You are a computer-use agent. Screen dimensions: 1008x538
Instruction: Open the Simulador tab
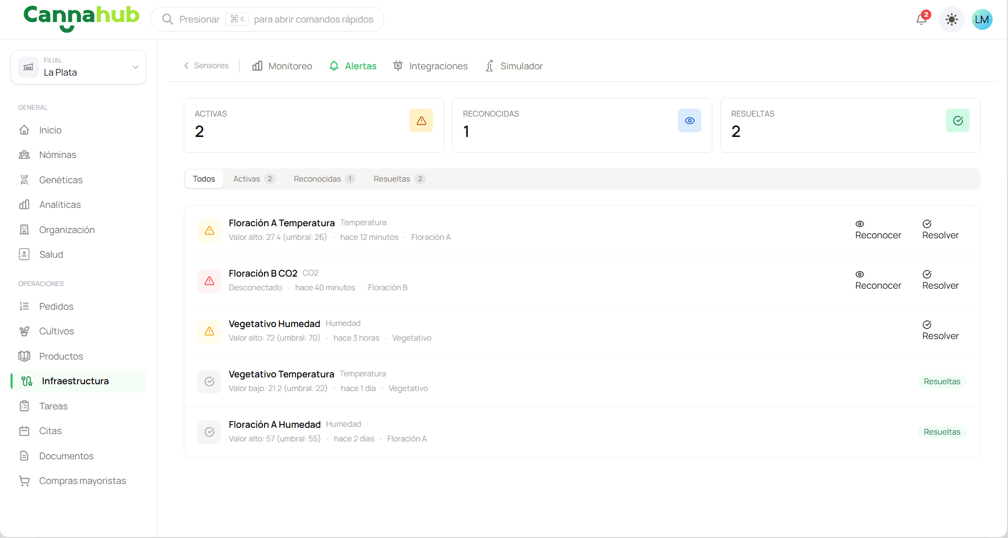point(513,66)
